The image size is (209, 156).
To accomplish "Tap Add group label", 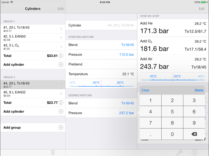I will [x=12, y=127].
